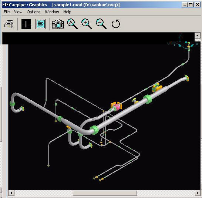
Task: Click the Caepipe application icon in title bar
Action: 5,5
